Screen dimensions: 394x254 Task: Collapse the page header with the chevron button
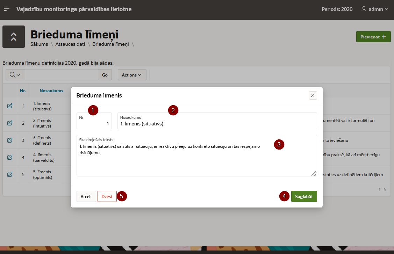pos(14,37)
